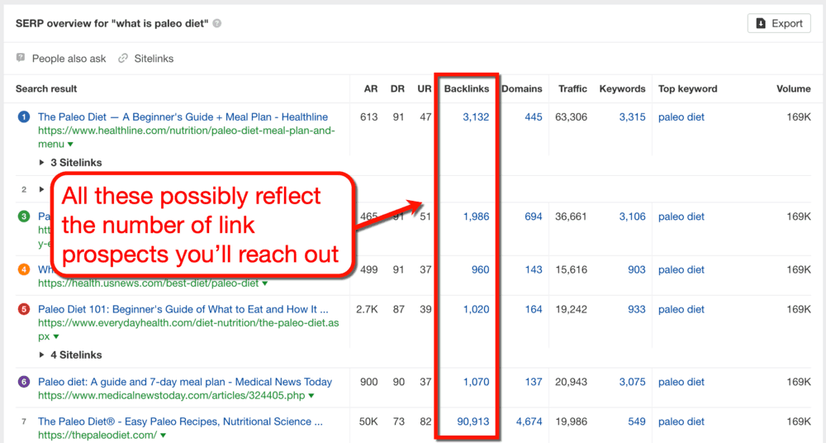Click the purple position 6 badge
The width and height of the screenshot is (826, 443).
24,381
